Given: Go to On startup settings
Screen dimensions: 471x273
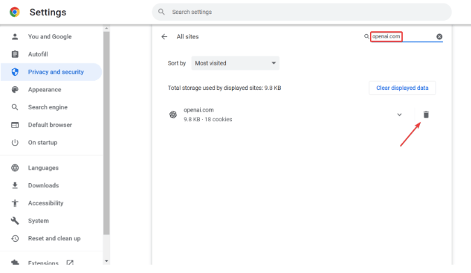Looking at the screenshot, I should (51, 142).
